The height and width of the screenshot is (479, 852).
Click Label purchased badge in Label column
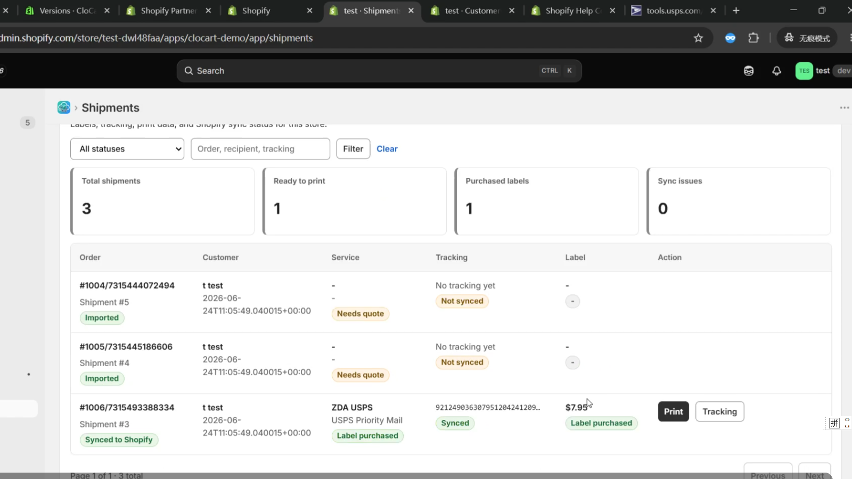[601, 423]
